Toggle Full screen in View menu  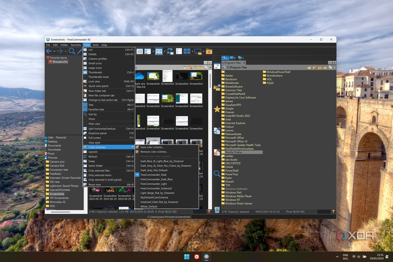pos(109,138)
